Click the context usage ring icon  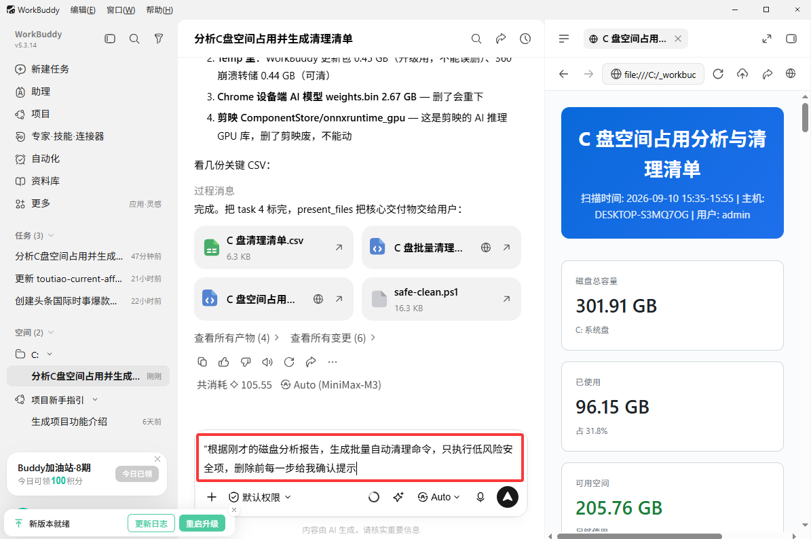pos(373,497)
